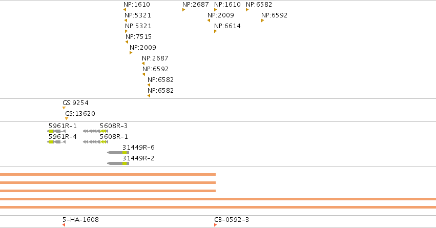Select the left-pointing marker of NP:2687
Viewport: 436px width, 228px height.
click(x=143, y=64)
